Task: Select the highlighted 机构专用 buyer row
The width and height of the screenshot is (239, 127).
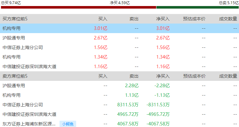Action: pyautogui.click(x=120, y=28)
